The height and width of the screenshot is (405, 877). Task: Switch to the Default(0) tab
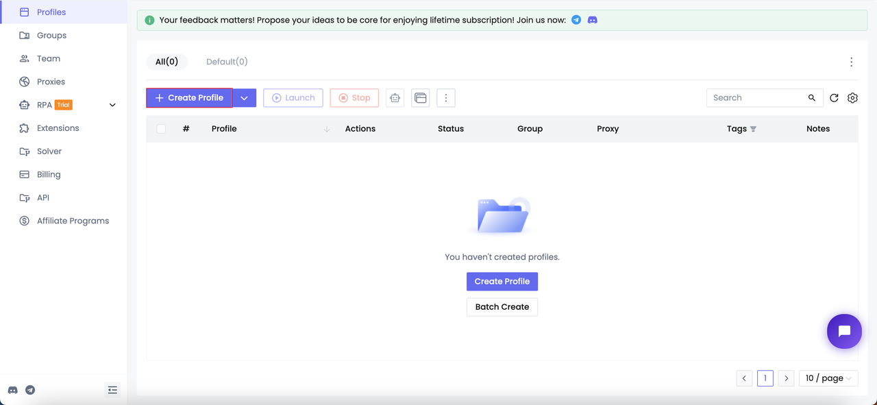click(227, 62)
